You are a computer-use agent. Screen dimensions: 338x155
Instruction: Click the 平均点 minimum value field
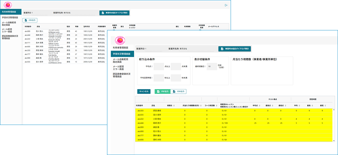(158, 67)
